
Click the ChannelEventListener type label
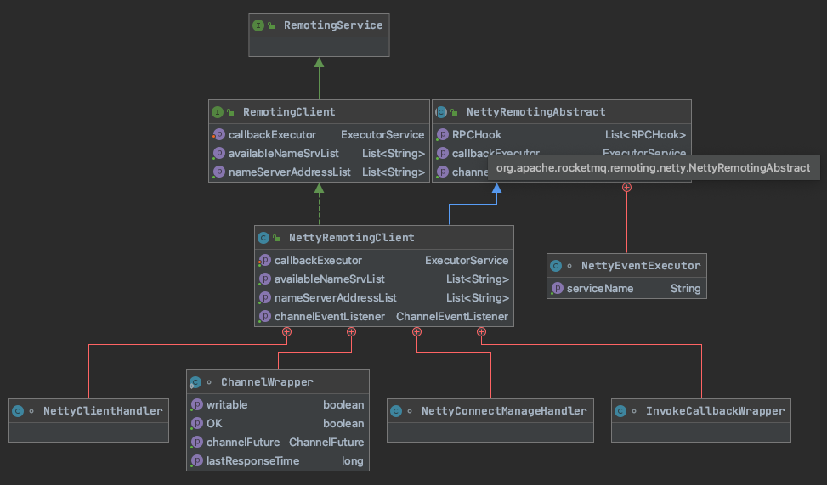pos(452,316)
